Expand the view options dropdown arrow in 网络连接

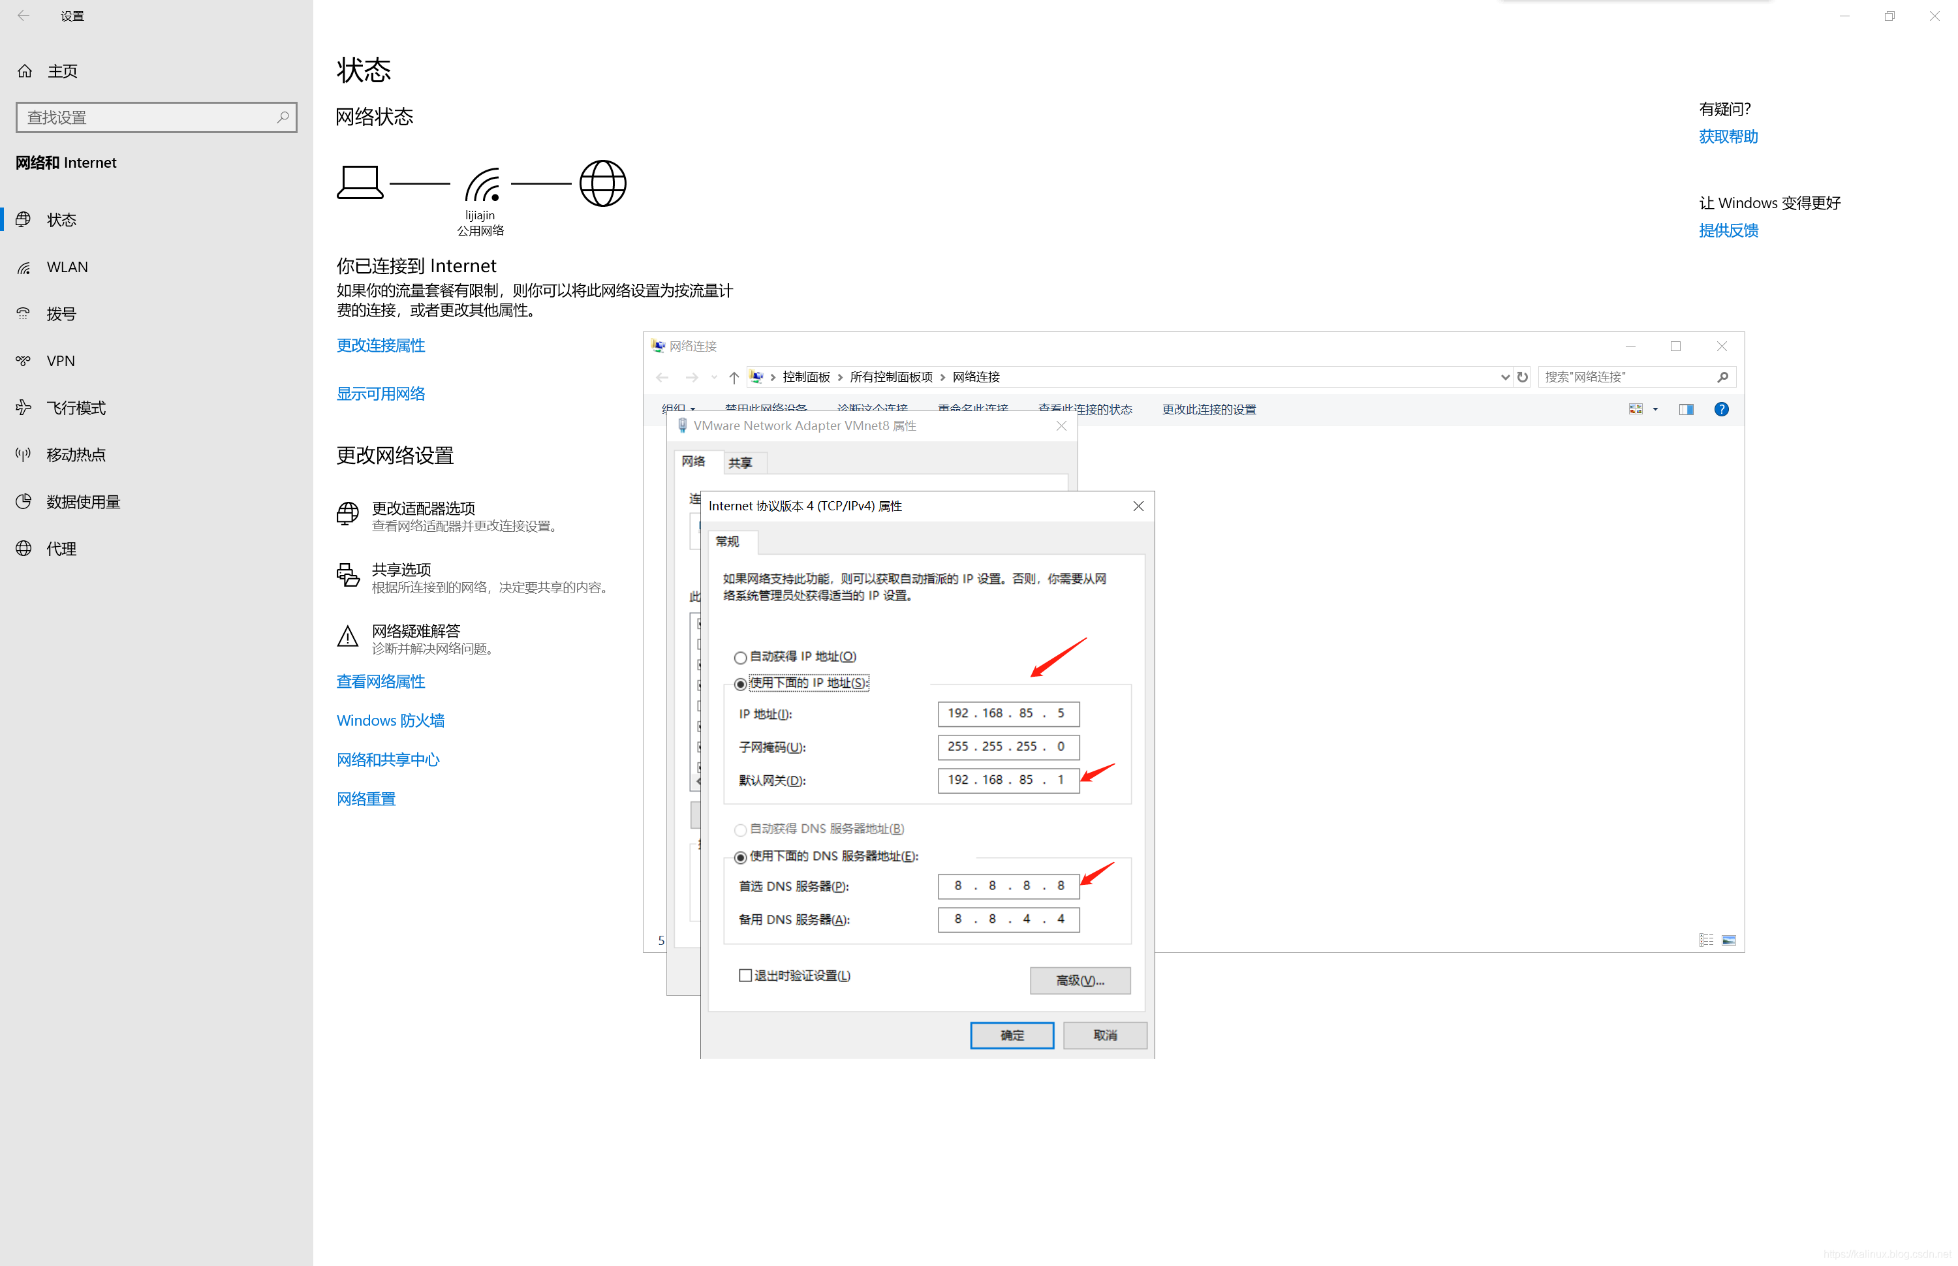click(1655, 409)
